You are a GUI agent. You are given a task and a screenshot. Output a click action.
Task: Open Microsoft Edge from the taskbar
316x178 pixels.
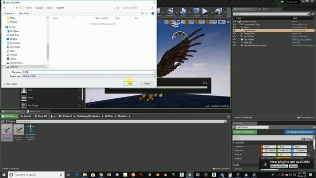[77, 175]
